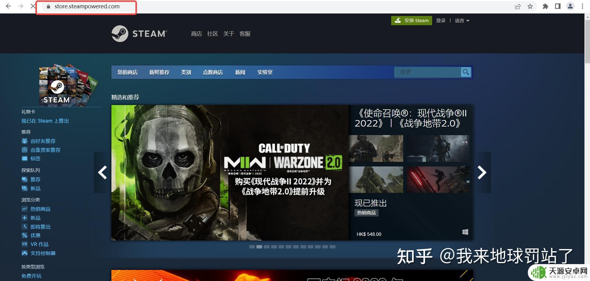This screenshot has height=281, width=590.
Task: Select the last carousel page dot
Action: coord(333,247)
